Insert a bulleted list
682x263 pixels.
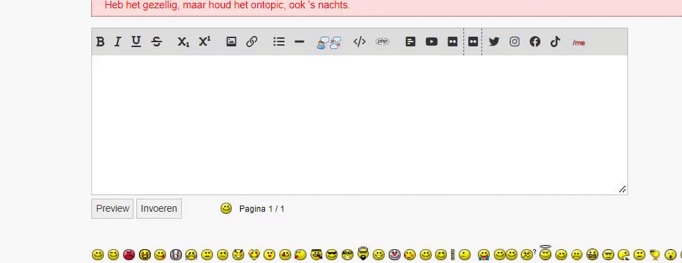coord(279,42)
